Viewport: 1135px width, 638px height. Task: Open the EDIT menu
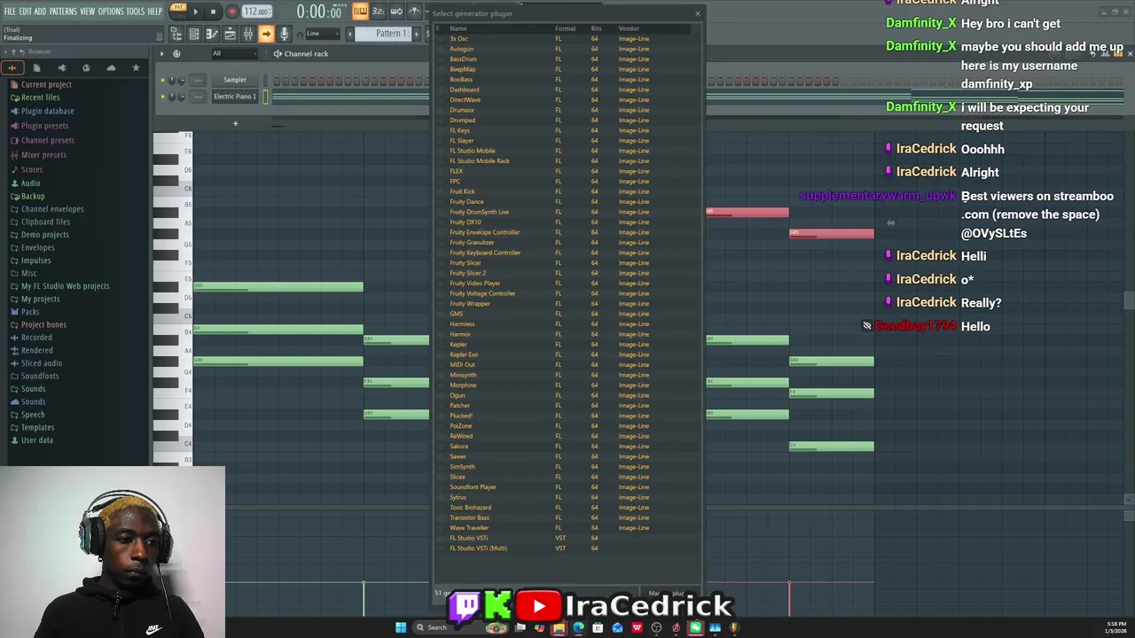[x=26, y=12]
